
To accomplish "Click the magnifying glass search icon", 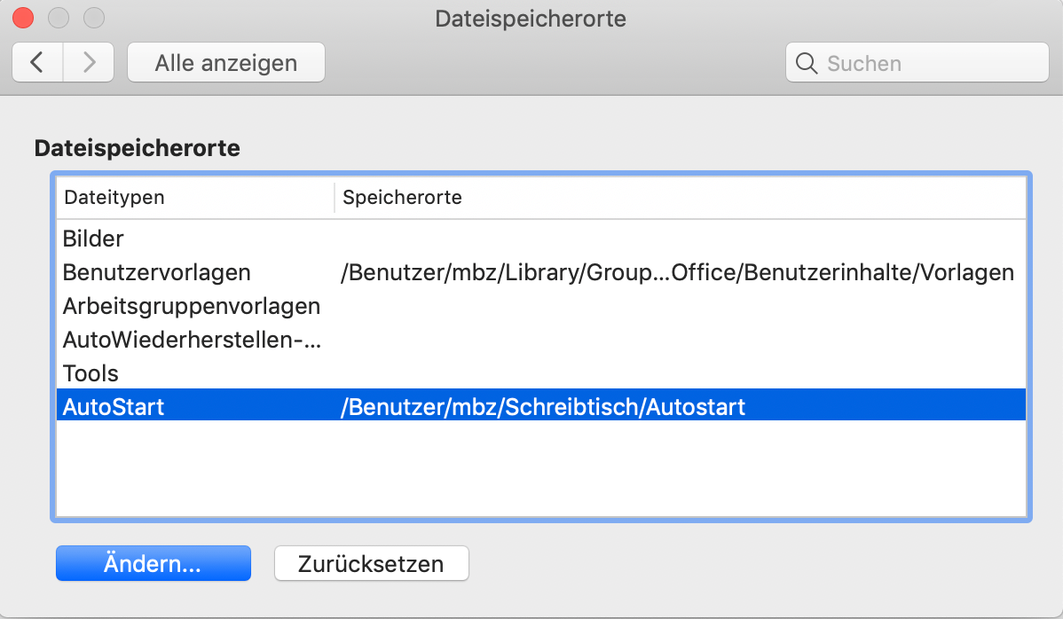I will (806, 63).
